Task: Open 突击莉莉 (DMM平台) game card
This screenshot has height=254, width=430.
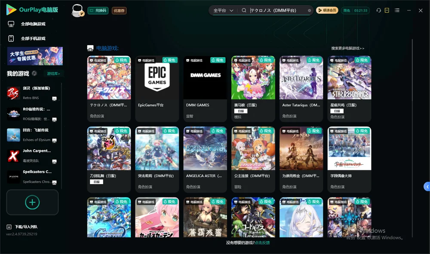Action: pos(157,160)
